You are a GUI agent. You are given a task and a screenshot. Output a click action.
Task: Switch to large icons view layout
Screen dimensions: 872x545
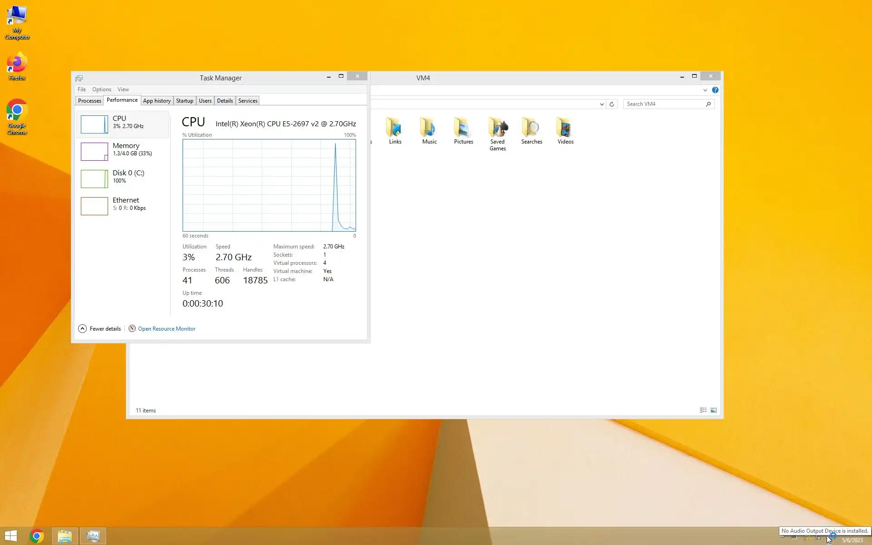[x=713, y=410]
